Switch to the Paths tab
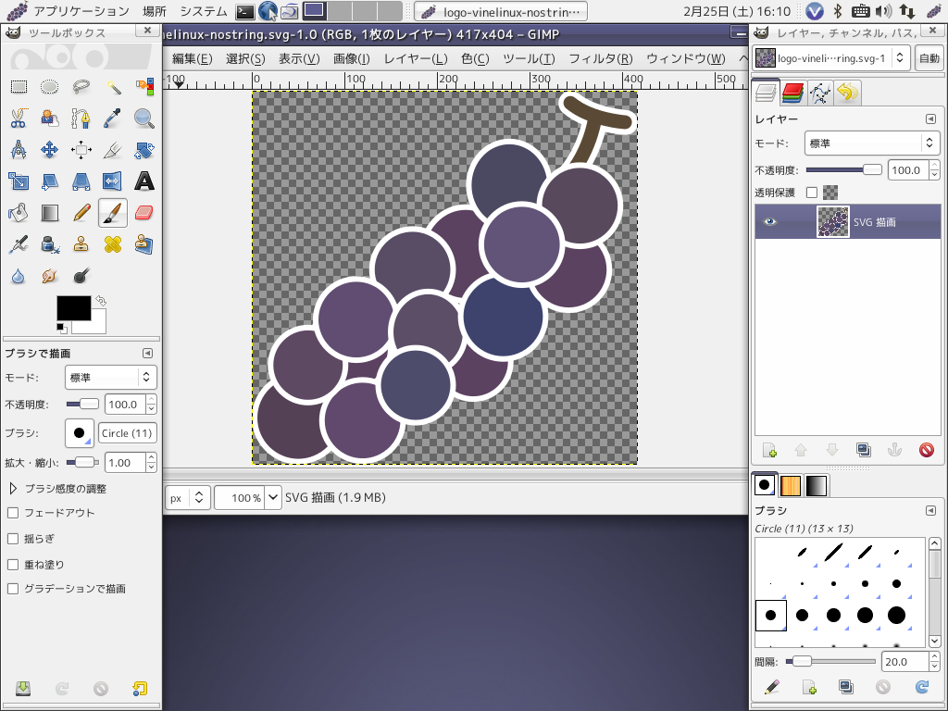The width and height of the screenshot is (948, 711). click(820, 94)
